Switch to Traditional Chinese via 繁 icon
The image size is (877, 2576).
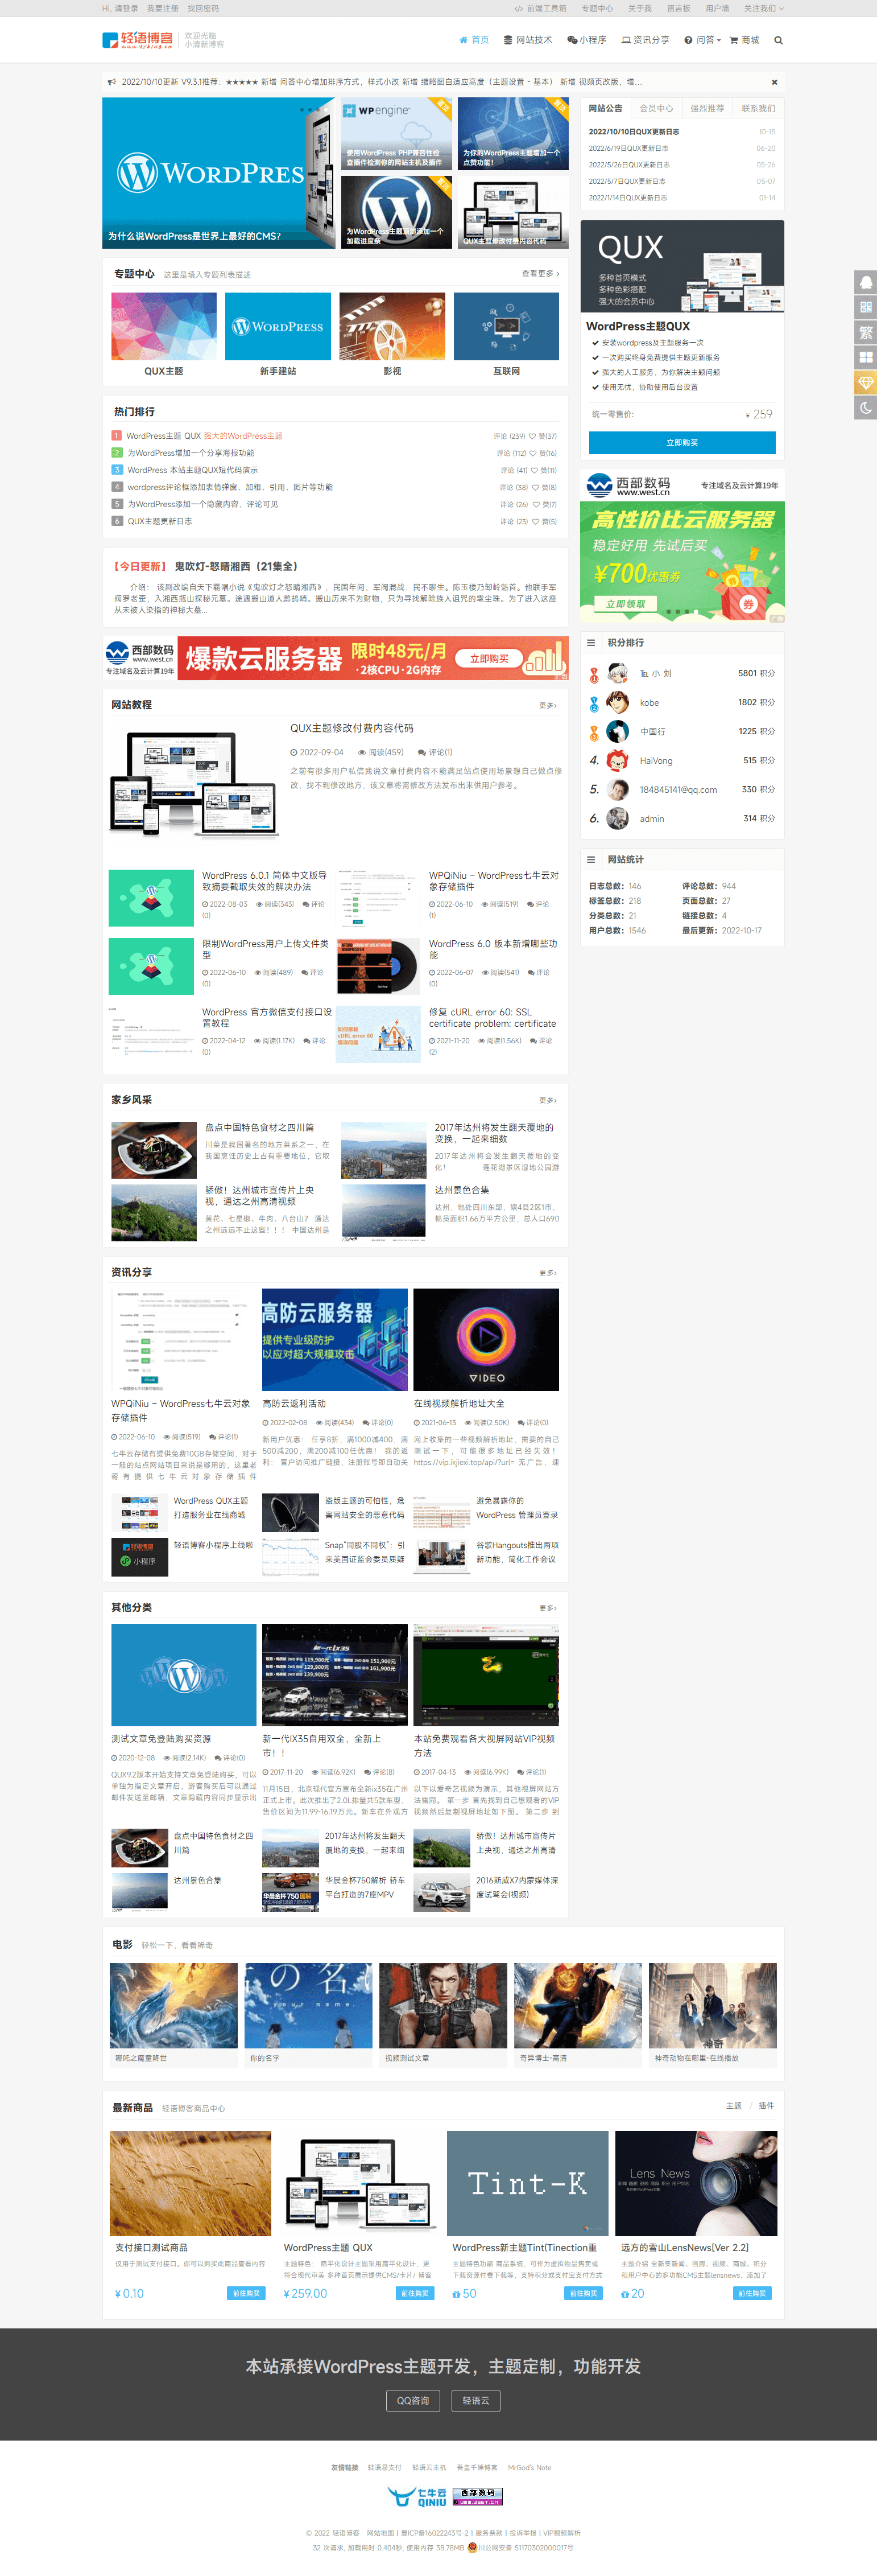865,332
